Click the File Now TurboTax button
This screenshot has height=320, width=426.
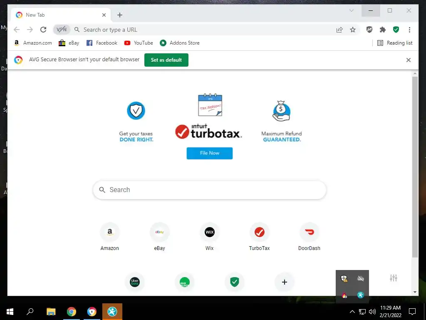click(x=210, y=153)
